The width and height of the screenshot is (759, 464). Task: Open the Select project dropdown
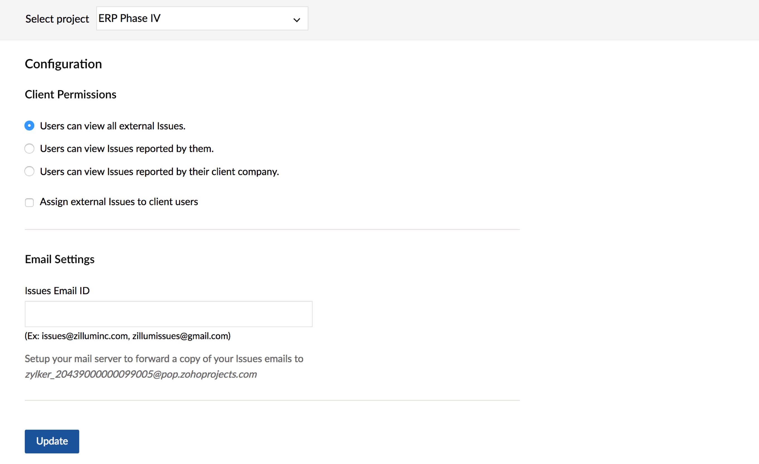coord(202,18)
